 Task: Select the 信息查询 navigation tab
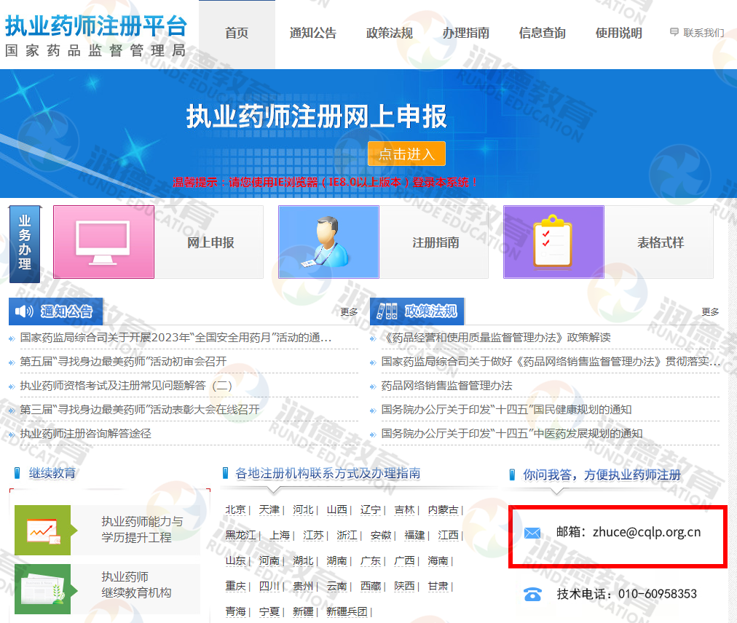[543, 33]
